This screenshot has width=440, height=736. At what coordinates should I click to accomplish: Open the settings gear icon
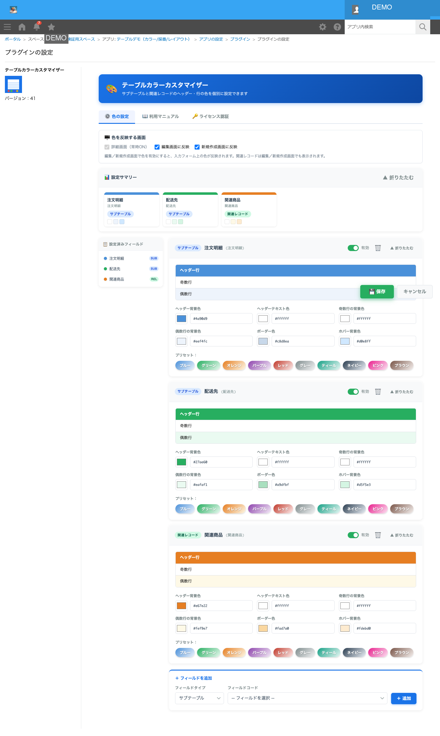323,27
